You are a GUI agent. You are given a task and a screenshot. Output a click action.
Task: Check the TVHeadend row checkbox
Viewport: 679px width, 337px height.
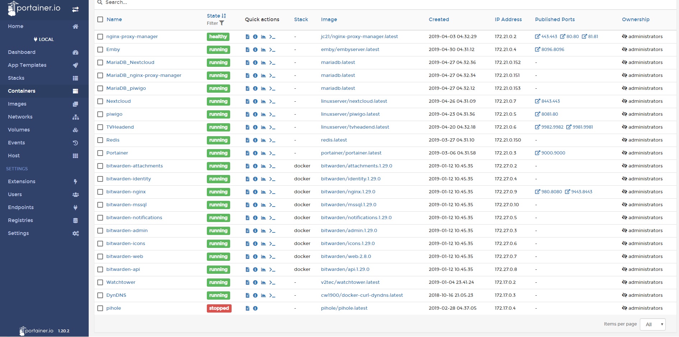pyautogui.click(x=100, y=127)
